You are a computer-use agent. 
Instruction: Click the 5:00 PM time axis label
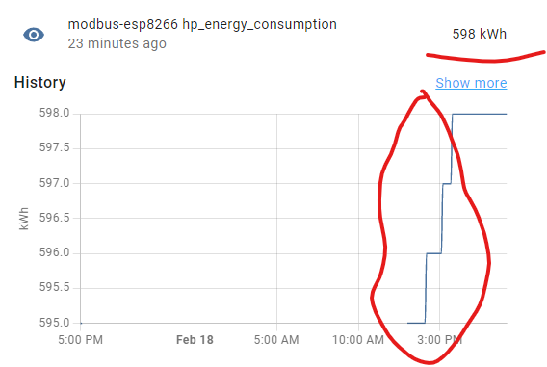[81, 339]
